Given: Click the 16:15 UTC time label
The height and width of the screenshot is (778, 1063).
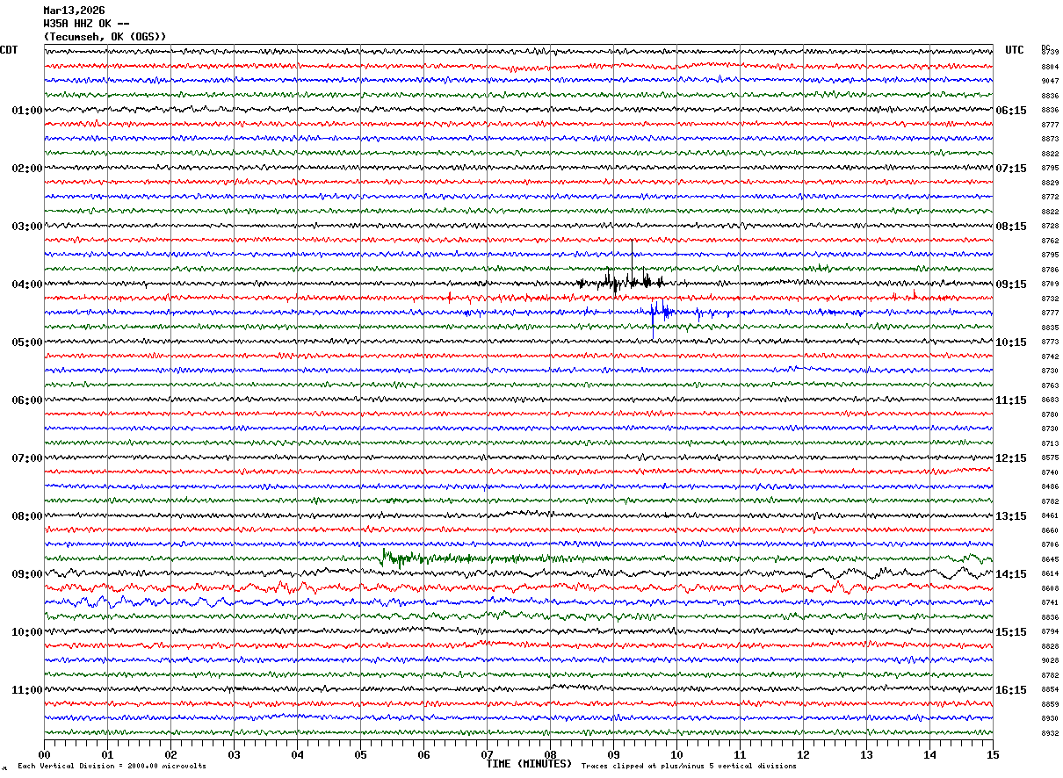Looking at the screenshot, I should [1011, 690].
